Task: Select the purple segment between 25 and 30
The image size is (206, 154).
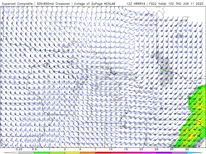Action: 164,153
